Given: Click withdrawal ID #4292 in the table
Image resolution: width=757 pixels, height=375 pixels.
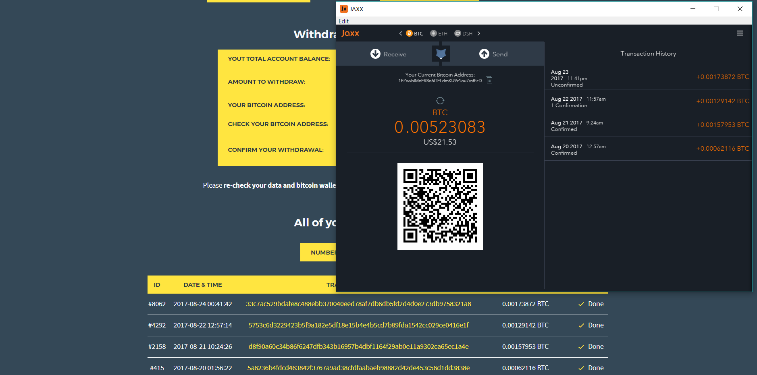Looking at the screenshot, I should click(157, 325).
